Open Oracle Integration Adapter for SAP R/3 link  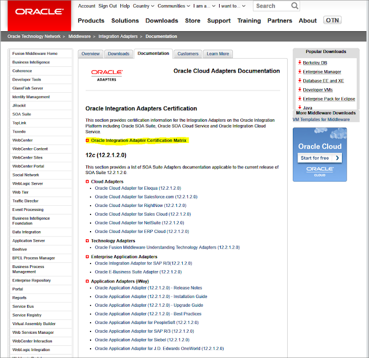144,263
